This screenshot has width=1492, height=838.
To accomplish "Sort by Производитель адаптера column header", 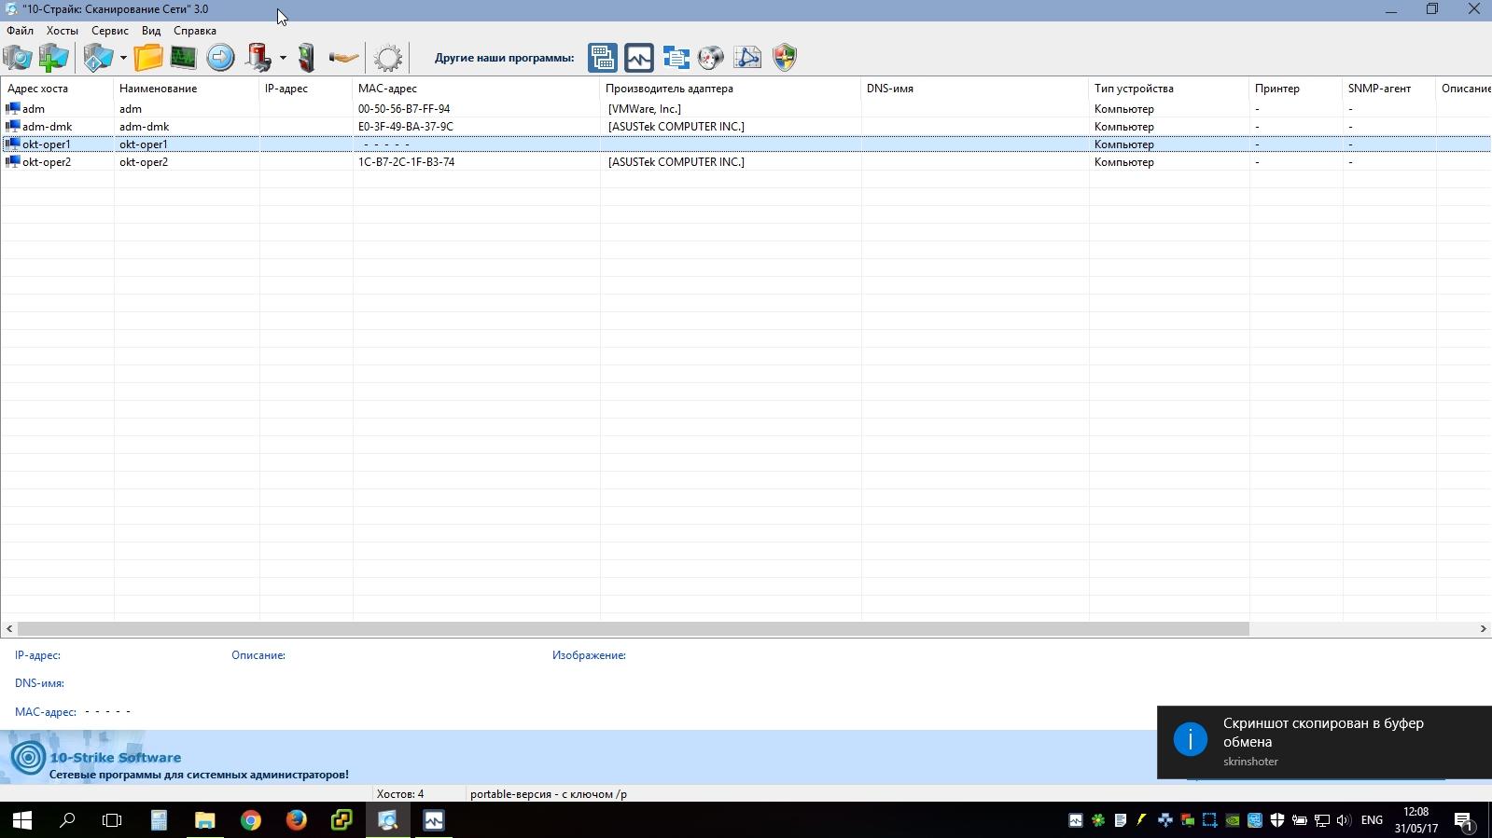I will pos(731,89).
